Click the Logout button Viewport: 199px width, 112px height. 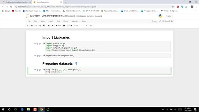click(x=169, y=16)
